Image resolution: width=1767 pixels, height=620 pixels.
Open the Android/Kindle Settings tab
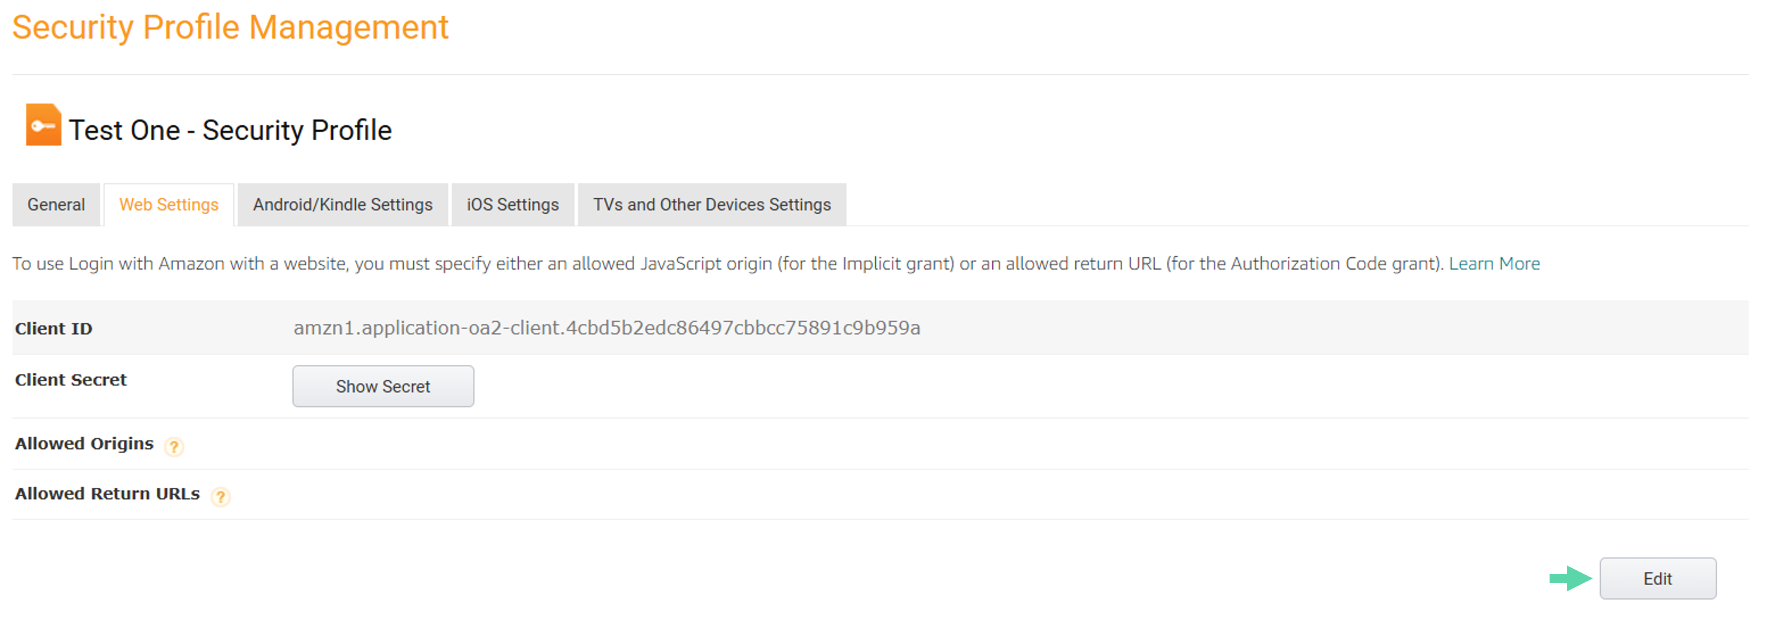click(342, 204)
